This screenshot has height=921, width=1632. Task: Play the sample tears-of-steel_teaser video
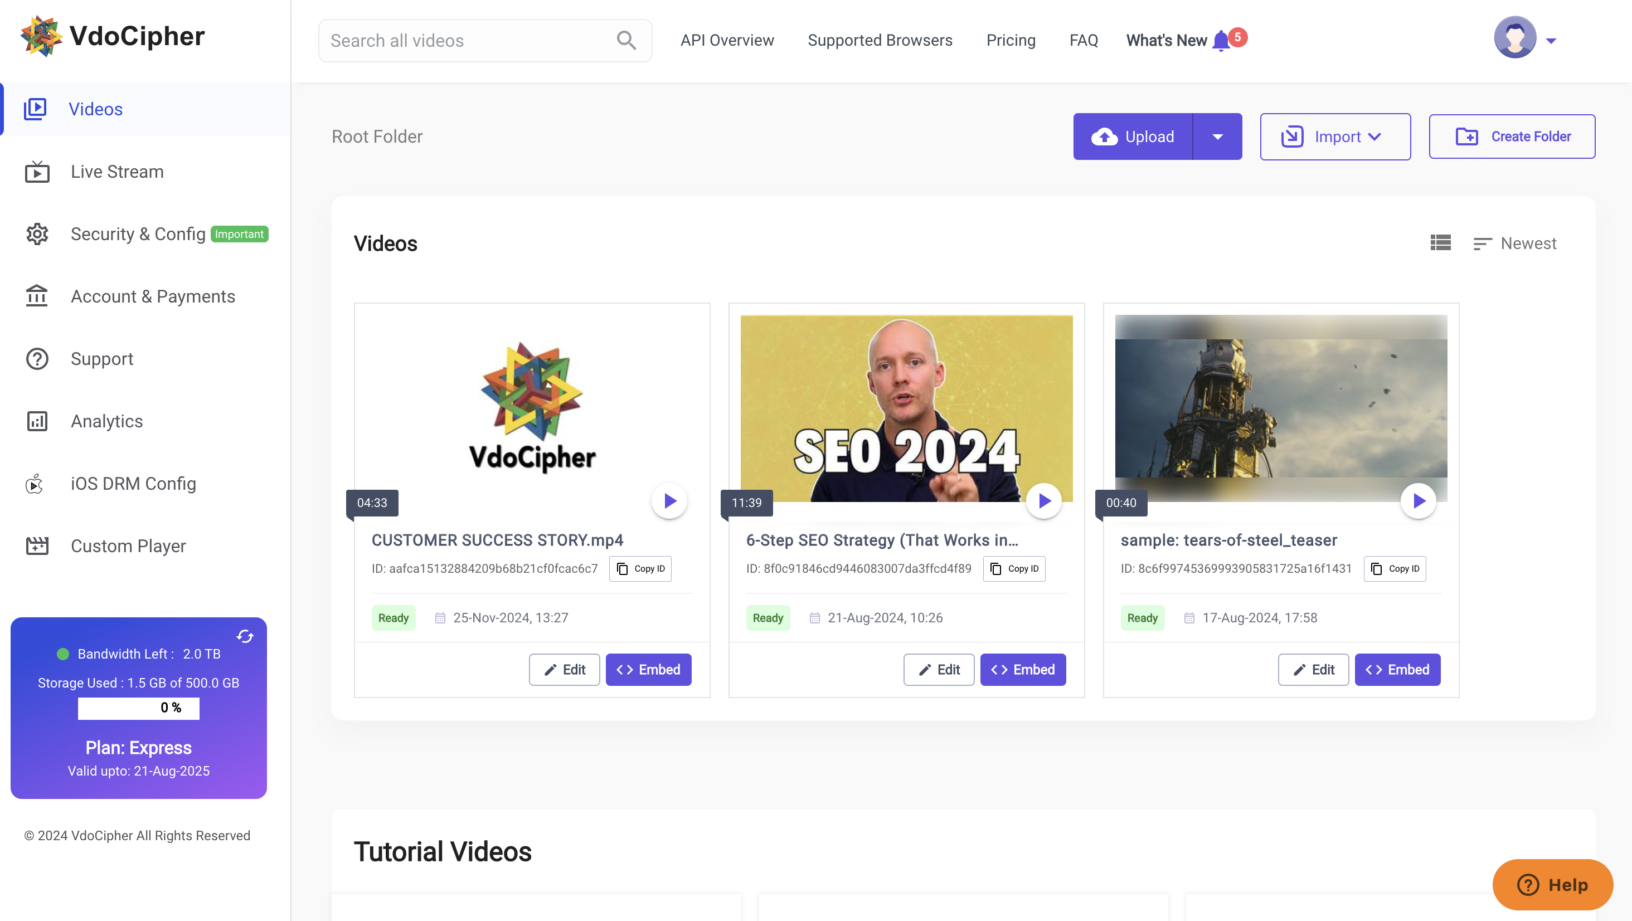pos(1419,500)
